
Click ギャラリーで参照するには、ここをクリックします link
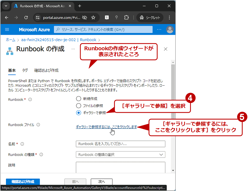point(106,127)
